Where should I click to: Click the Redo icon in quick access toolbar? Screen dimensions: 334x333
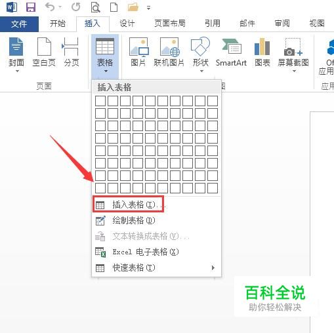(x=75, y=7)
